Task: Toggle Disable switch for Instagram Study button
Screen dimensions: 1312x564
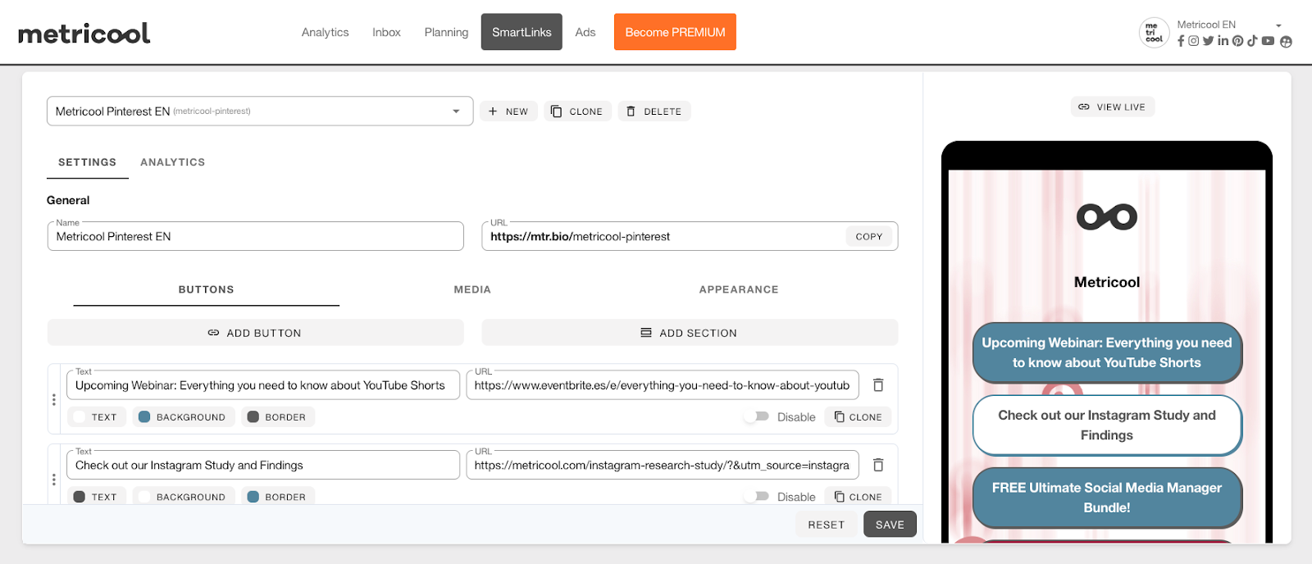Action: pyautogui.click(x=757, y=497)
